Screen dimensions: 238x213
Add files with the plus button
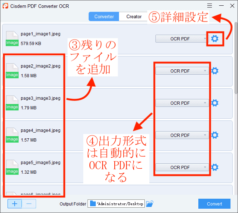(x=15, y=204)
